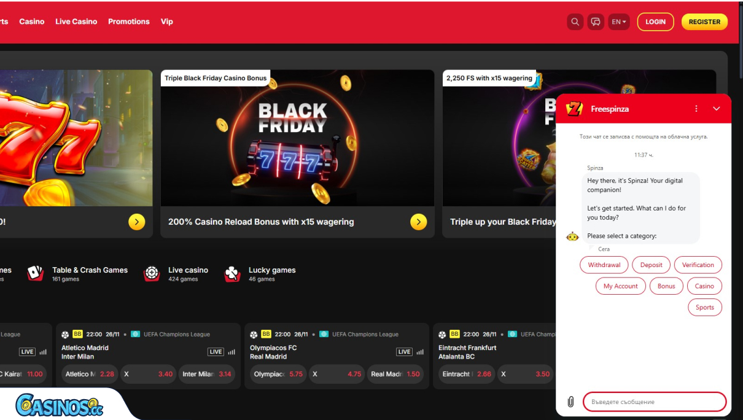The image size is (743, 420).
Task: Open the EN language dropdown
Action: pos(618,21)
